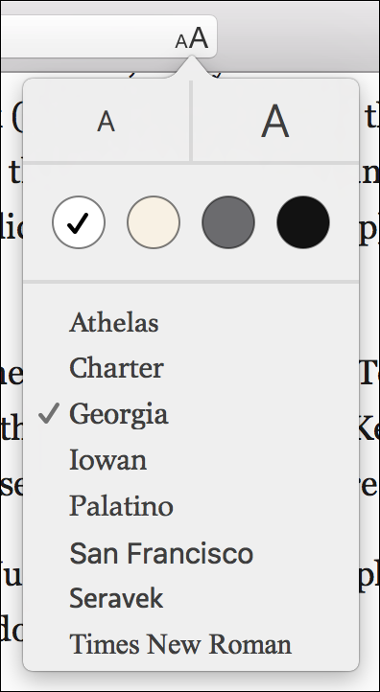The image size is (380, 692).
Task: Set reader font to Athelas
Action: [114, 323]
